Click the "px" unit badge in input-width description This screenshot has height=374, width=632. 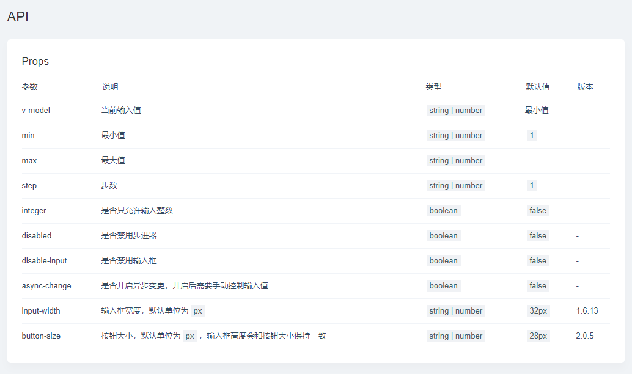[x=197, y=310]
